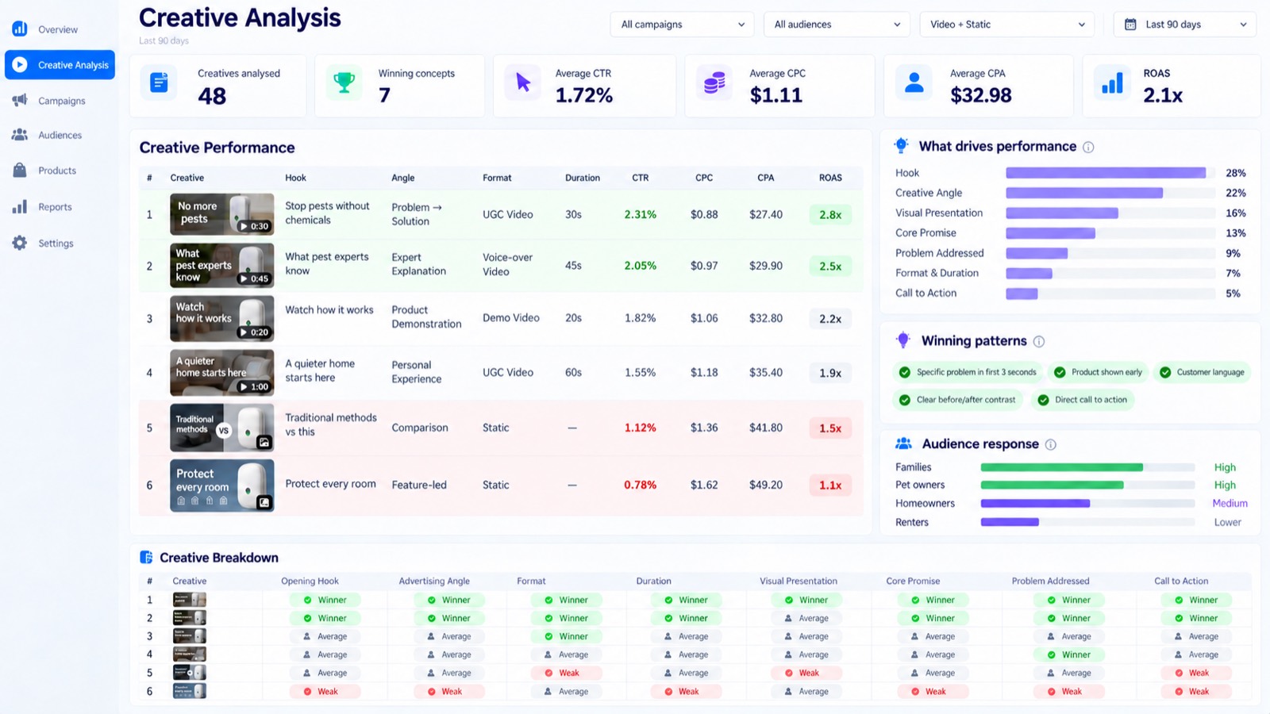Viewport: 1270px width, 714px height.
Task: Select the Customer language pattern chip
Action: tap(1202, 372)
